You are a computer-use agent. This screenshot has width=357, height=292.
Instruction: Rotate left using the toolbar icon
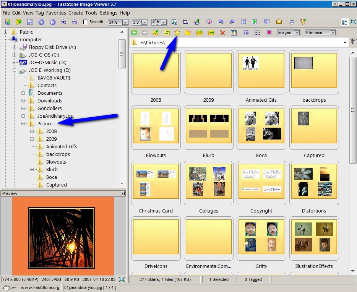[x=221, y=22]
